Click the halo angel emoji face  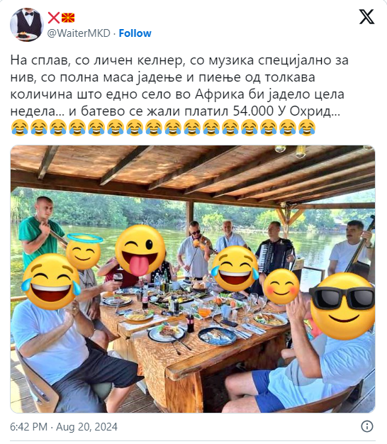click(x=84, y=252)
